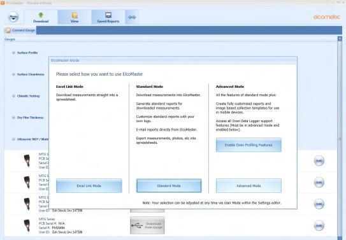This screenshot has height=240, width=346.
Task: Open the Saved Reports tab
Action: point(108,17)
